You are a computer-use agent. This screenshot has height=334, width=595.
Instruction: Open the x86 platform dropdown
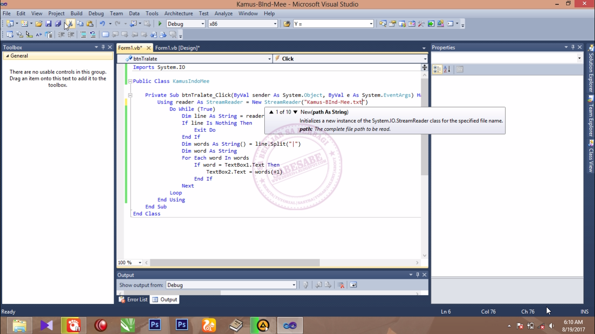[x=275, y=24]
